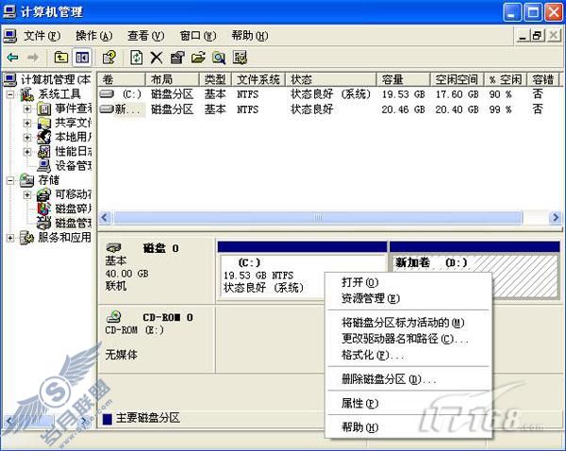The width and height of the screenshot is (566, 451).
Task: Expand the 服务和应用 tree branch
Action: tap(10, 238)
